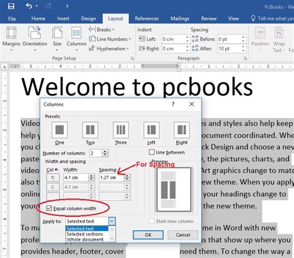Screen dimensions: 294x258
Task: Select 'Whole document' option
Action: [x=87, y=239]
